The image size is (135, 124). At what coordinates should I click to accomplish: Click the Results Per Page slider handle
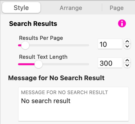click(25, 45)
